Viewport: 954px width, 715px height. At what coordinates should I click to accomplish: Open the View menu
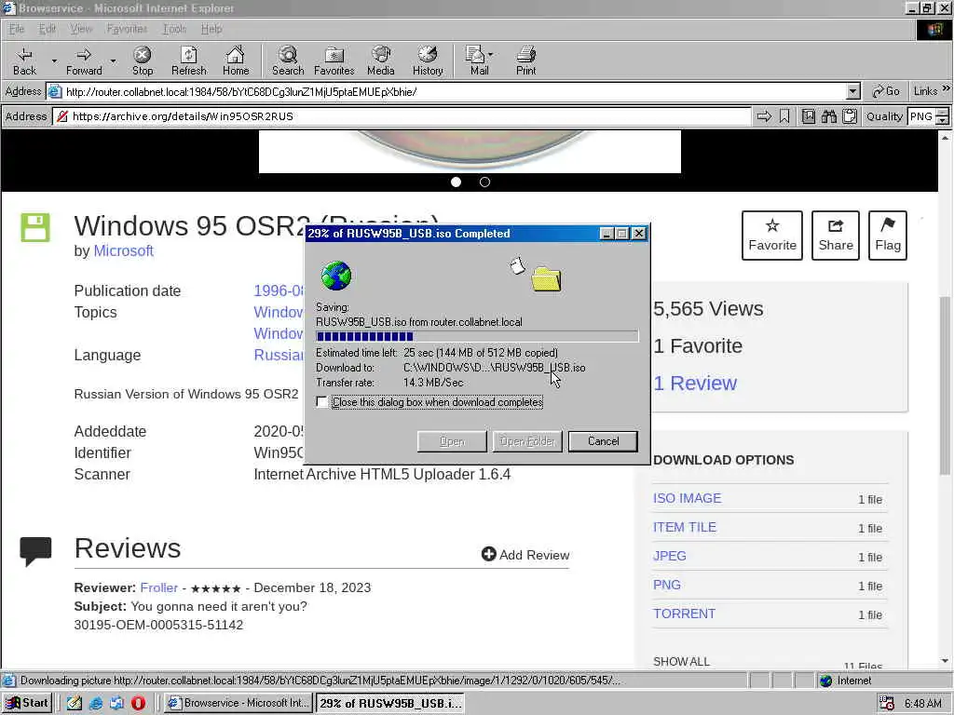coord(81,29)
